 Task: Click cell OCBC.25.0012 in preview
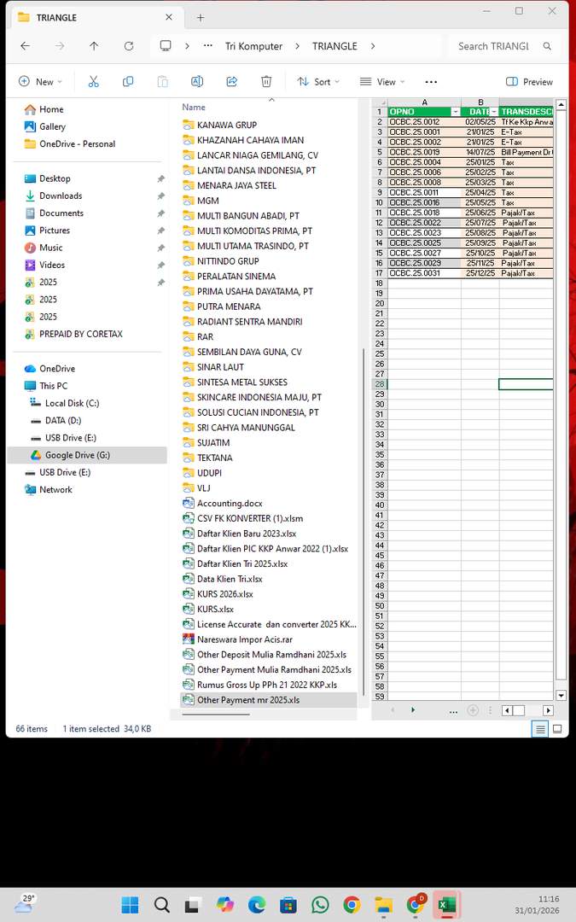424,122
